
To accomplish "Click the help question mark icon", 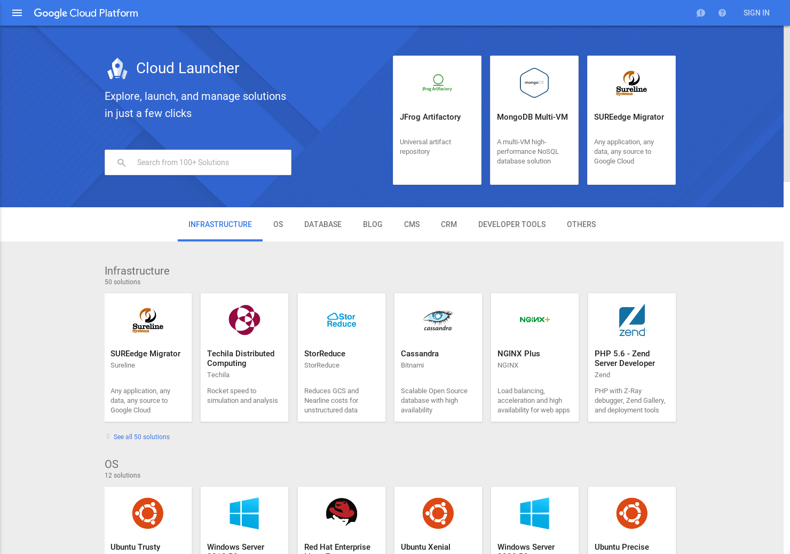I will [x=722, y=13].
